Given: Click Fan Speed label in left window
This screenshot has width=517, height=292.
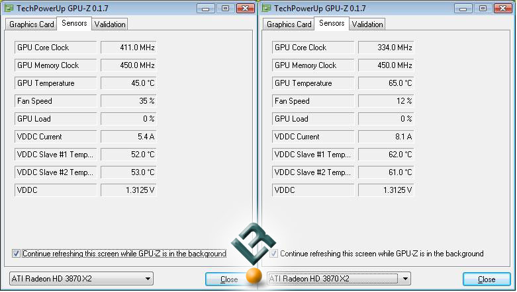Looking at the screenshot, I should click(56, 100).
